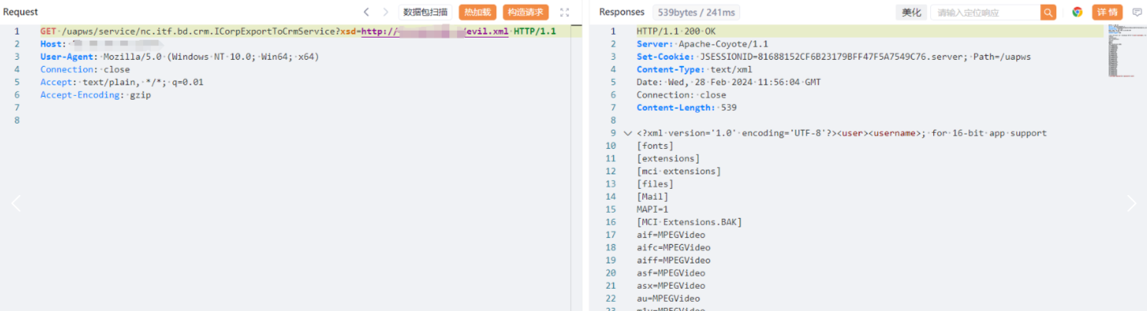Click the au=MPEGVideo line

669,298
